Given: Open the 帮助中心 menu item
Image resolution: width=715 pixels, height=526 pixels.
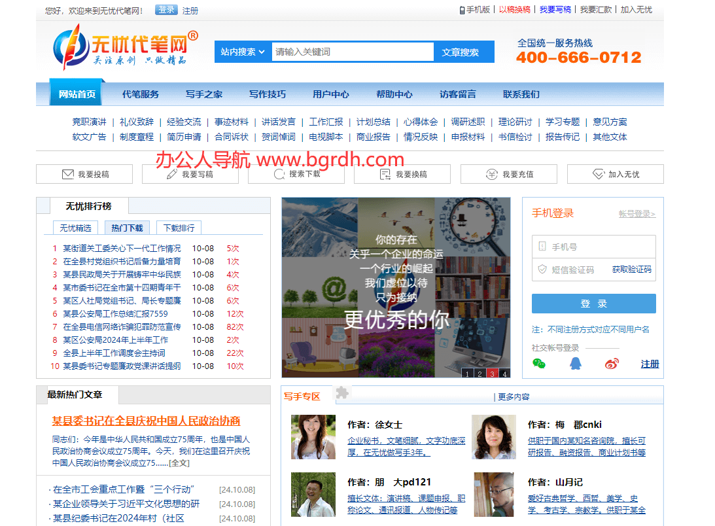Looking at the screenshot, I should [394, 94].
